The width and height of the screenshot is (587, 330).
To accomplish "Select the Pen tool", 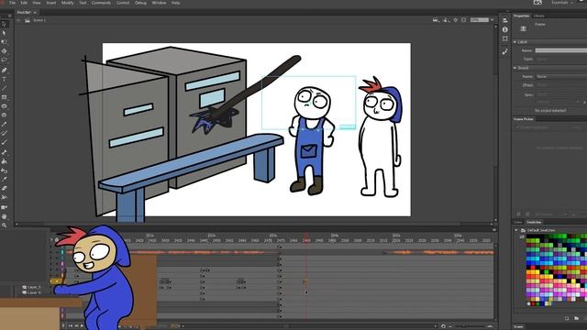I will click(x=4, y=70).
